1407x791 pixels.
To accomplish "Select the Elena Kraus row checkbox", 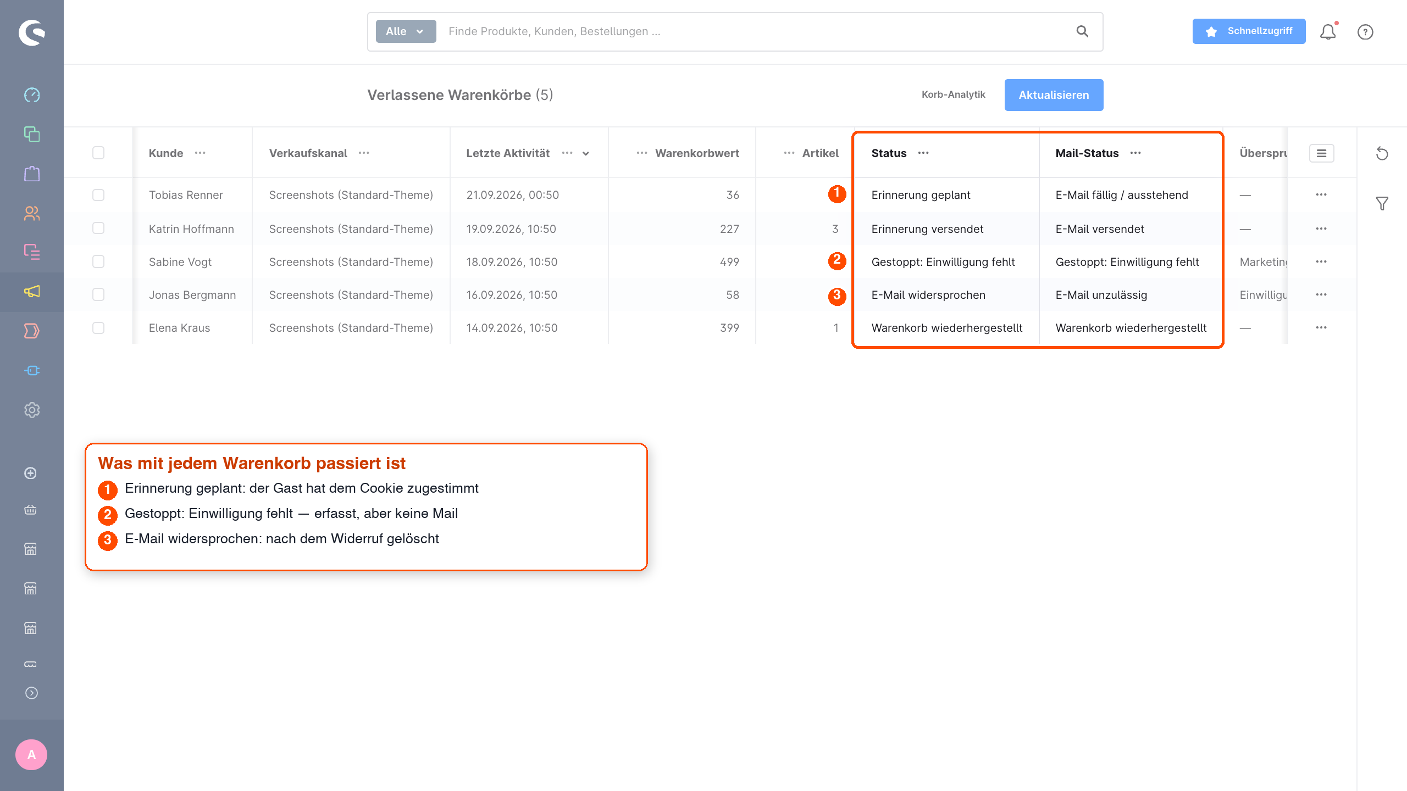I will click(98, 328).
